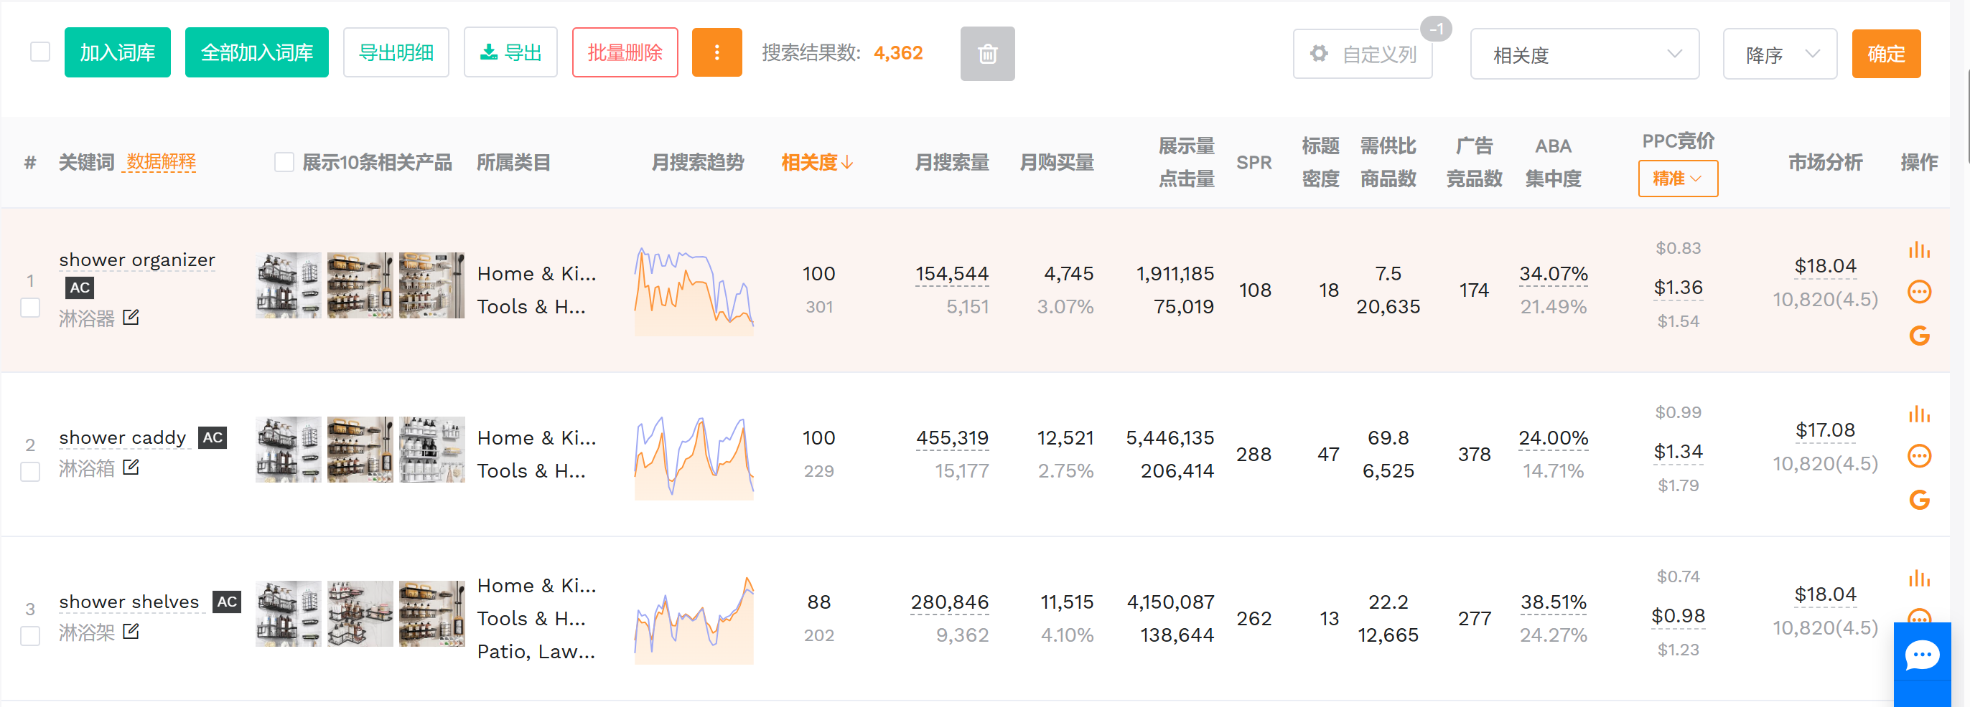
Task: Check the shower caddy row checkbox
Action: [30, 472]
